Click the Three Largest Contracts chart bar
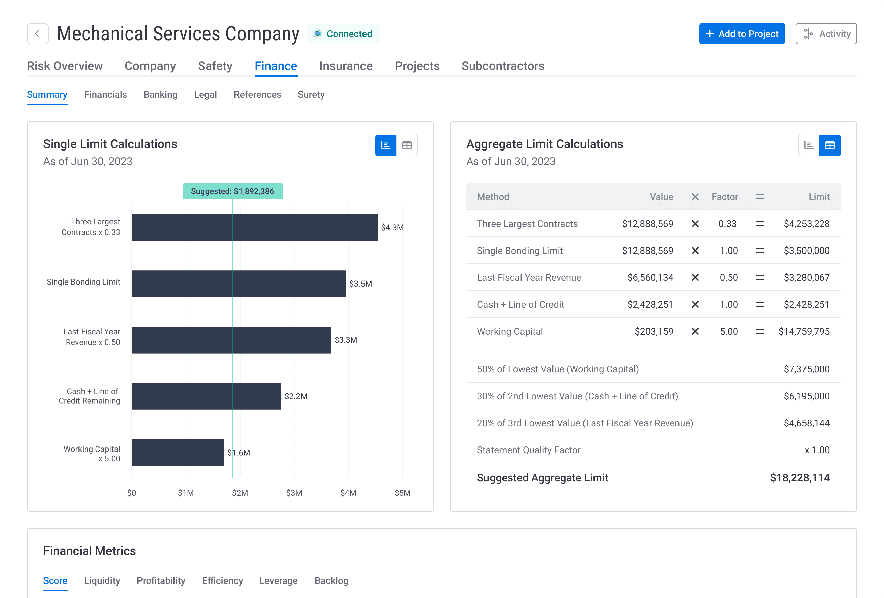 click(x=255, y=227)
